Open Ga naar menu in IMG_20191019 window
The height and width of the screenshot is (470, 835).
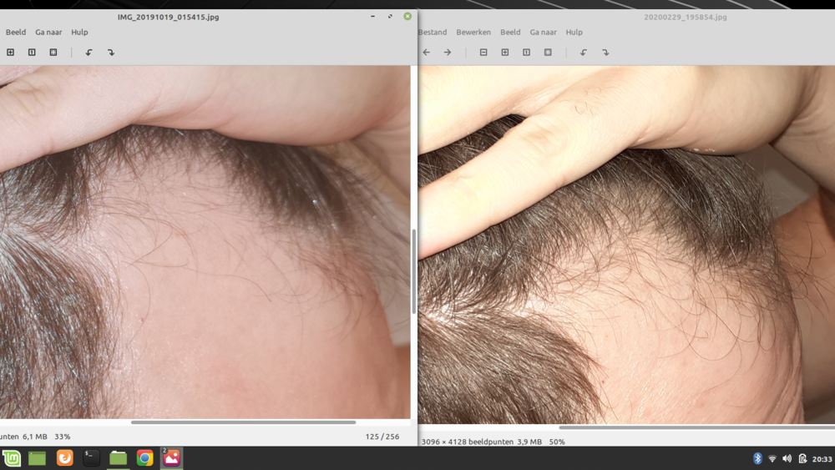click(48, 33)
